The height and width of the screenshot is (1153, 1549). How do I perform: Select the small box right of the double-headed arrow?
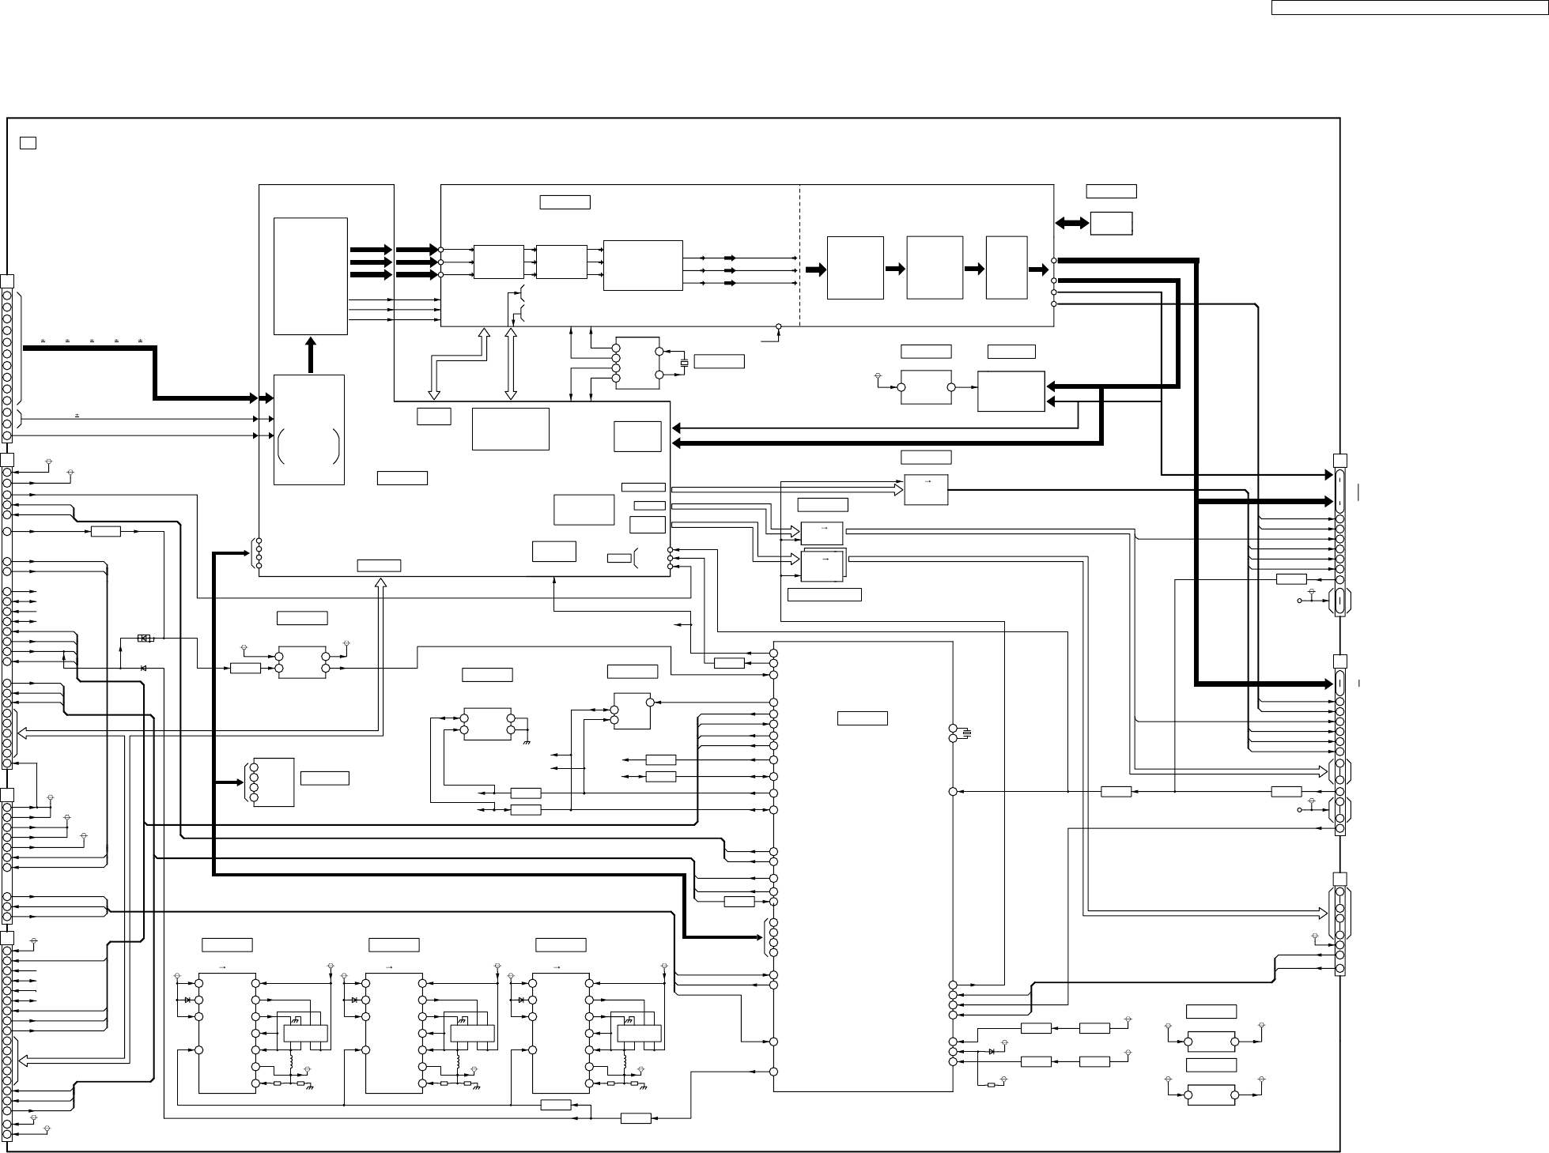click(x=1111, y=224)
